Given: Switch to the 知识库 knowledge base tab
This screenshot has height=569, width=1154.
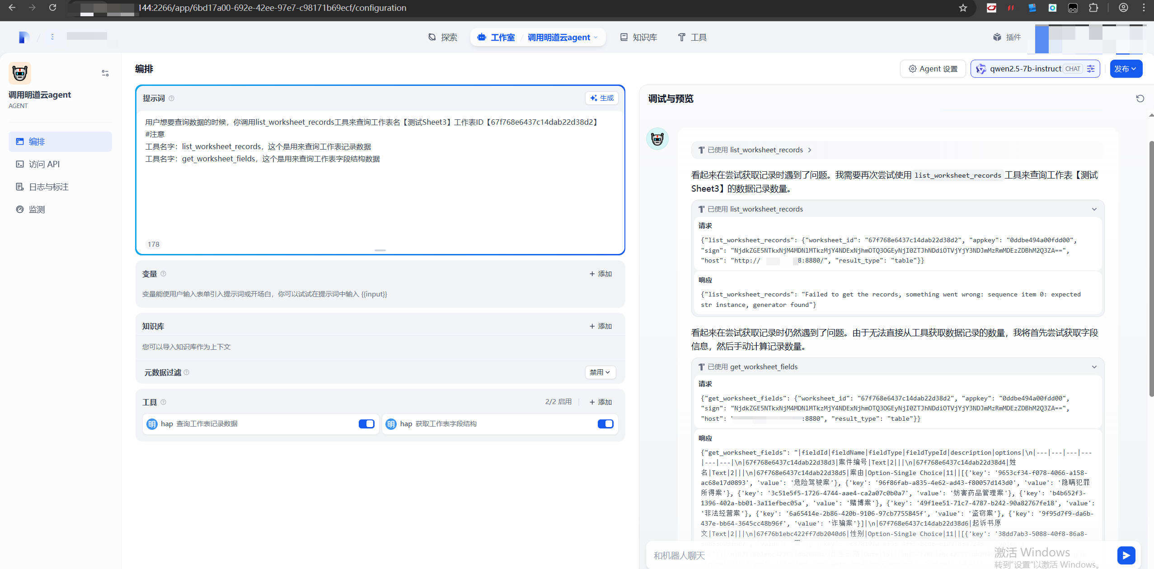Looking at the screenshot, I should pos(637,37).
